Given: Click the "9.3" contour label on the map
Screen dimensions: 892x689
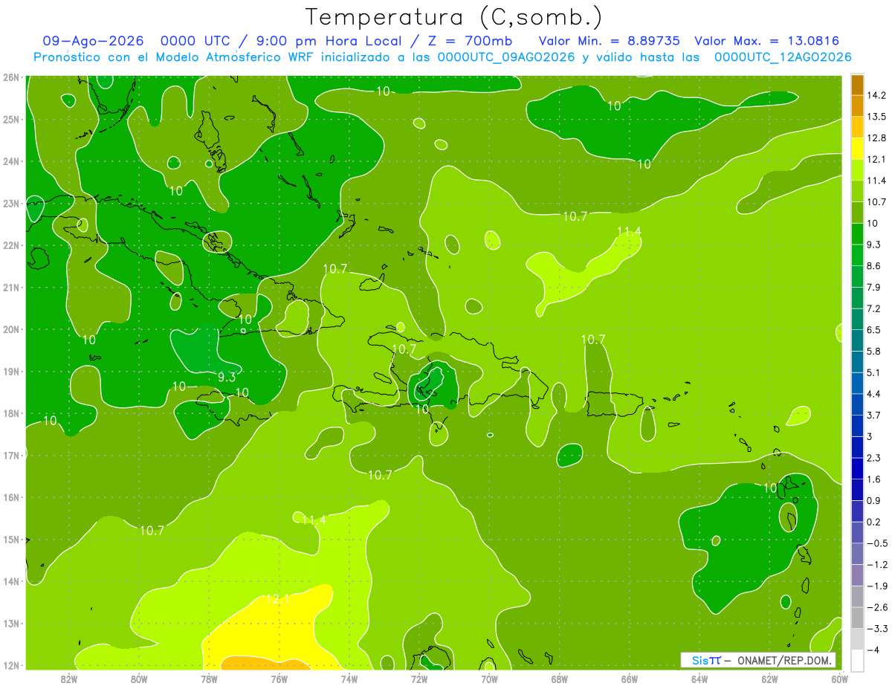Looking at the screenshot, I should (x=227, y=378).
